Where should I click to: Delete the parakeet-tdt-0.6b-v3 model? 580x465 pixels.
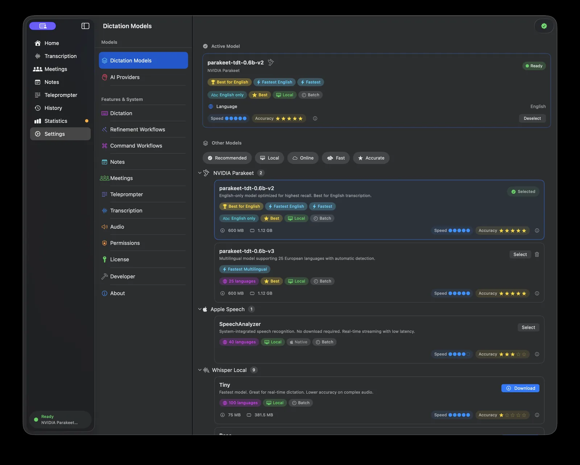pyautogui.click(x=537, y=255)
